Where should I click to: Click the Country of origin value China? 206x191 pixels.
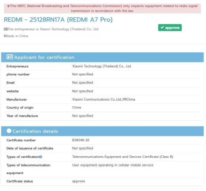click(76, 108)
